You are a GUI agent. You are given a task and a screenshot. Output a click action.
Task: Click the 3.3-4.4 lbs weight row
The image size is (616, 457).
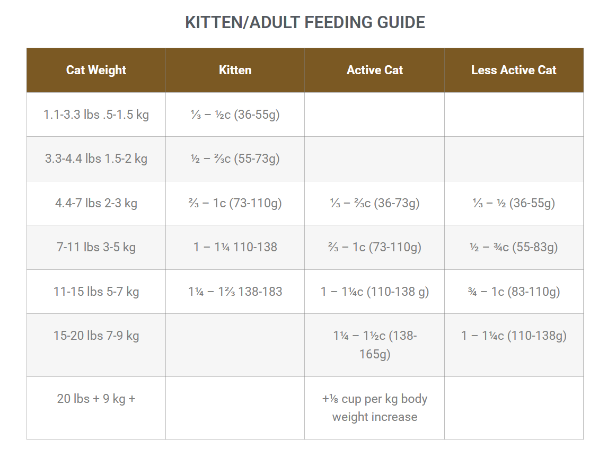click(96, 159)
